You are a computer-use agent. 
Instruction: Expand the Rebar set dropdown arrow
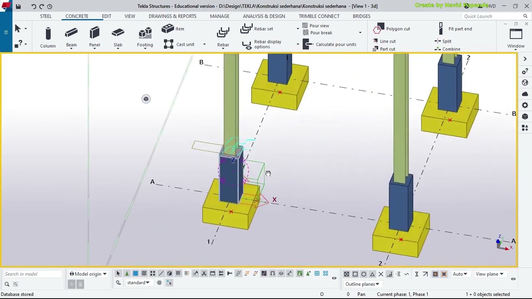[298, 29]
